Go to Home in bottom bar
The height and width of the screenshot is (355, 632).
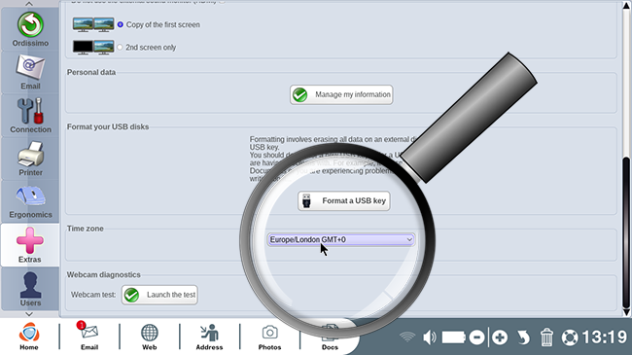(x=29, y=337)
